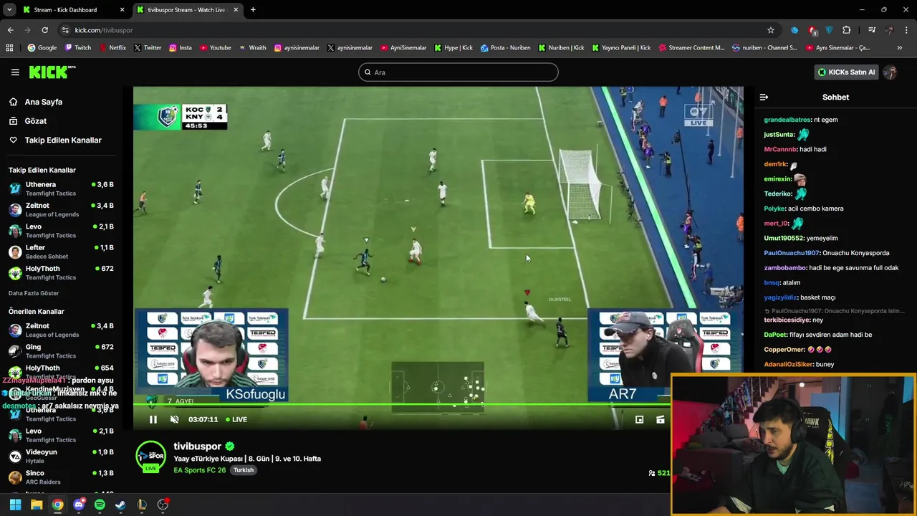
Task: Open the Posta - Nuriben bookmark
Action: (505, 48)
